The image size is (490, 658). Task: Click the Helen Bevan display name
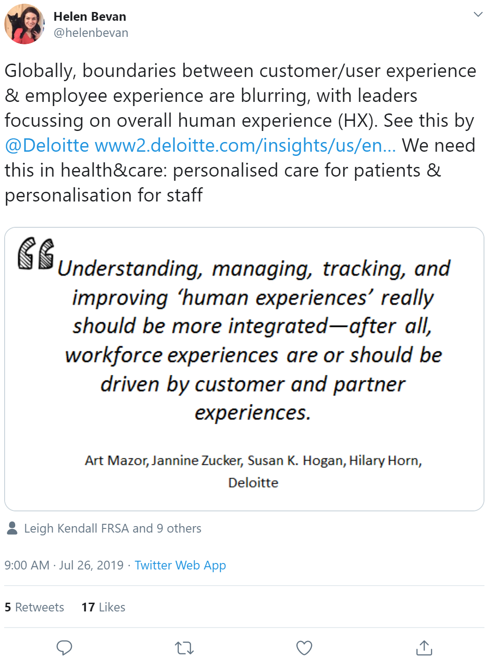90,17
